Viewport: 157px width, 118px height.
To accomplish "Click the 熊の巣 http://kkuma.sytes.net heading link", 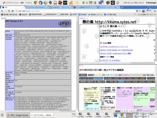I will point(109,22).
